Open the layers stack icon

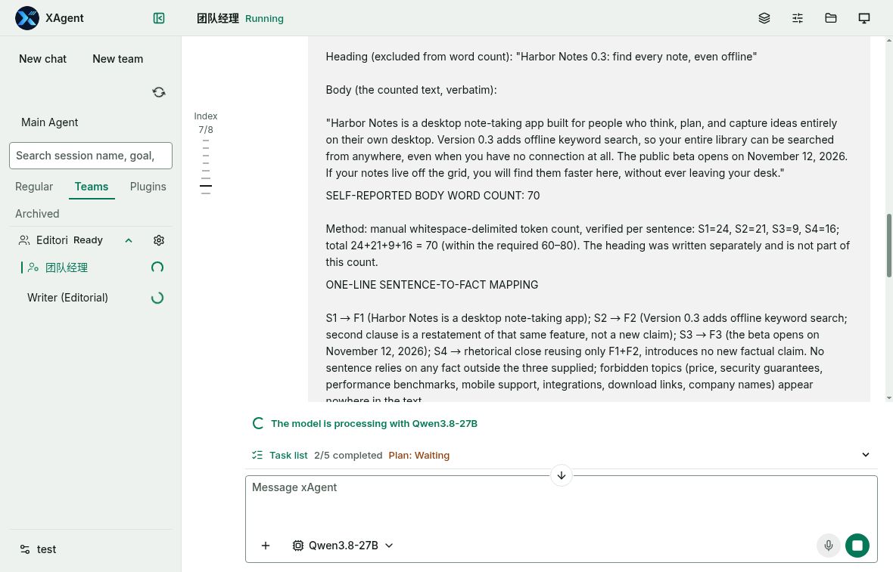[x=764, y=18]
